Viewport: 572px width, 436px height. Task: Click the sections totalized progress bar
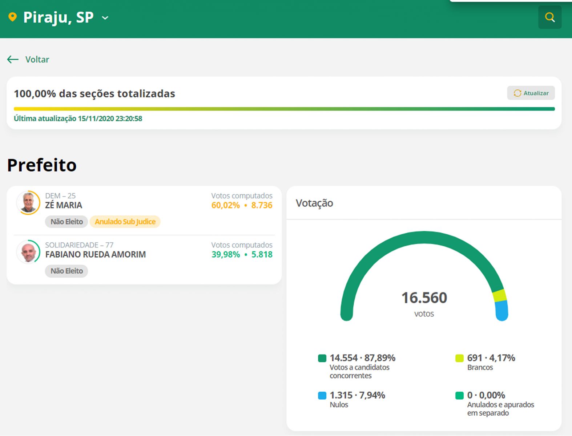(284, 109)
